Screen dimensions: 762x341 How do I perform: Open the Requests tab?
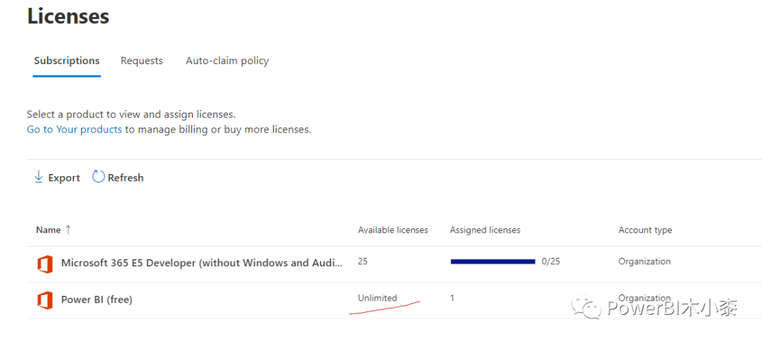pos(142,61)
